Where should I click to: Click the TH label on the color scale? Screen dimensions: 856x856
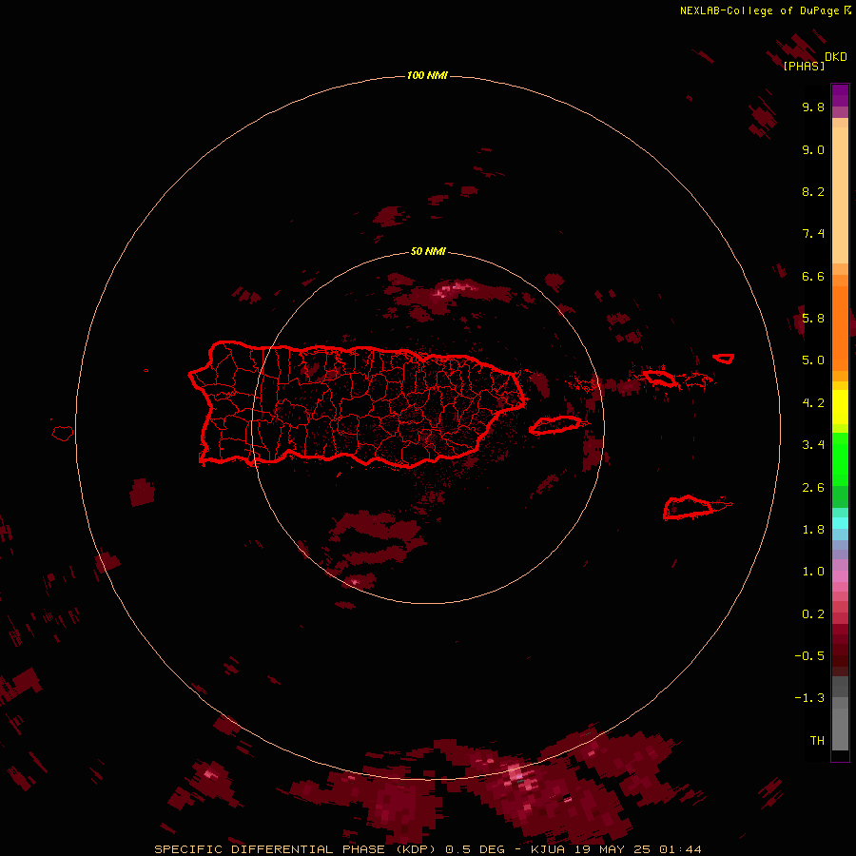click(x=817, y=741)
